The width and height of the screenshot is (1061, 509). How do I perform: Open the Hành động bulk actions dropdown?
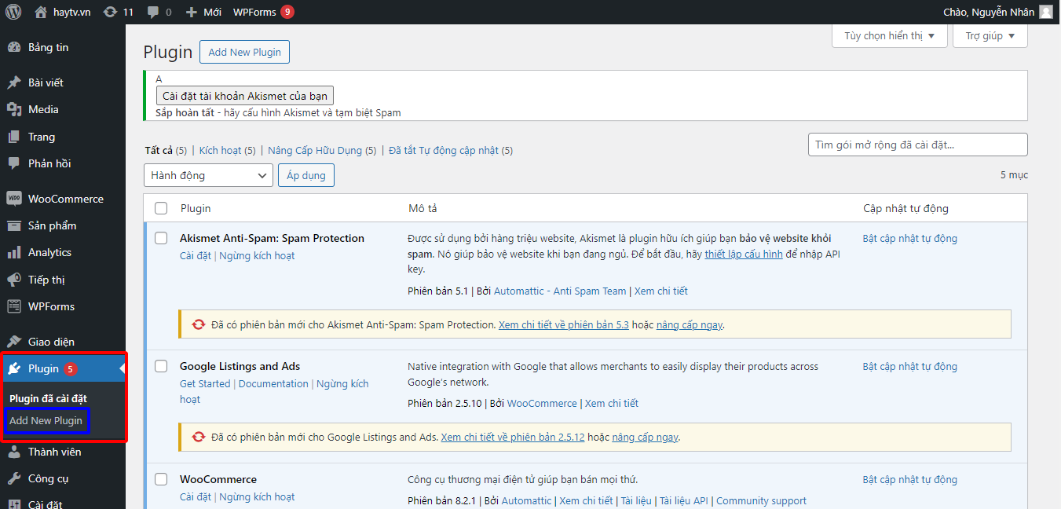click(208, 175)
